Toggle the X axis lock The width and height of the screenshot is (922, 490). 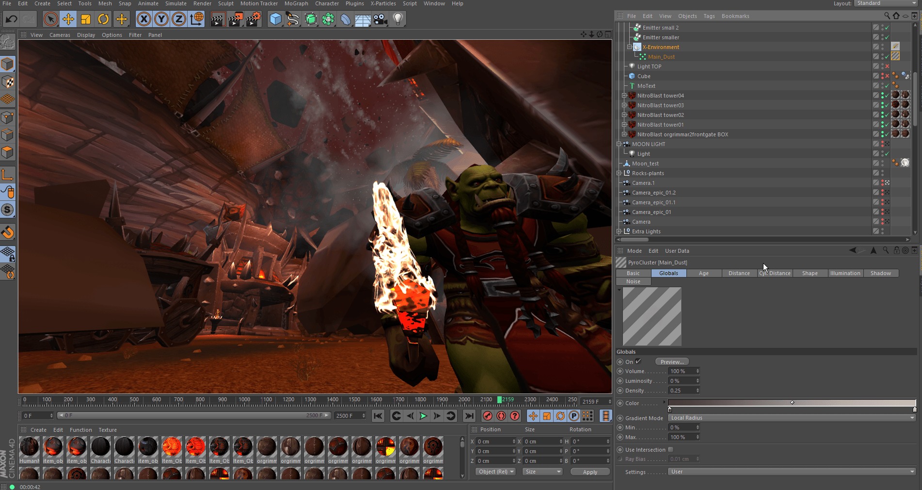coord(143,19)
